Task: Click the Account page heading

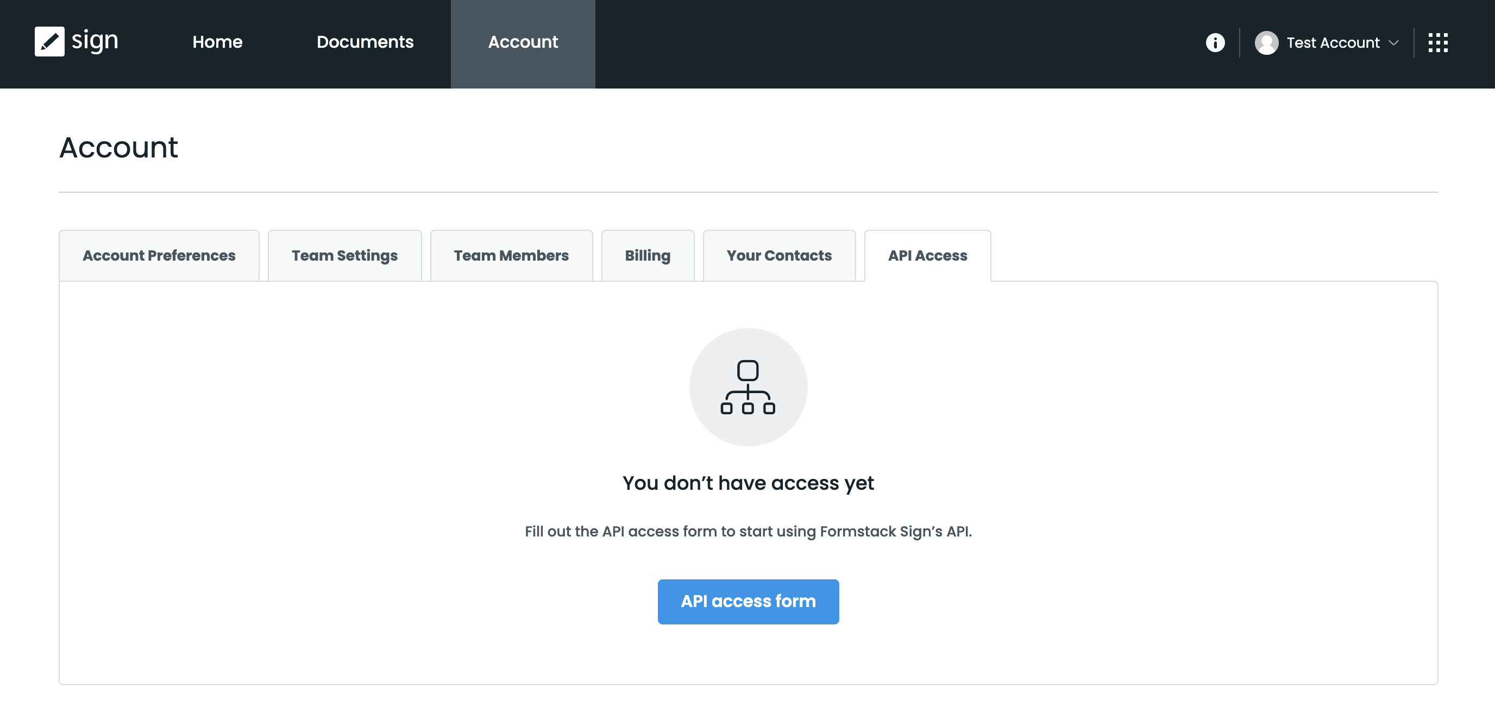Action: tap(118, 147)
